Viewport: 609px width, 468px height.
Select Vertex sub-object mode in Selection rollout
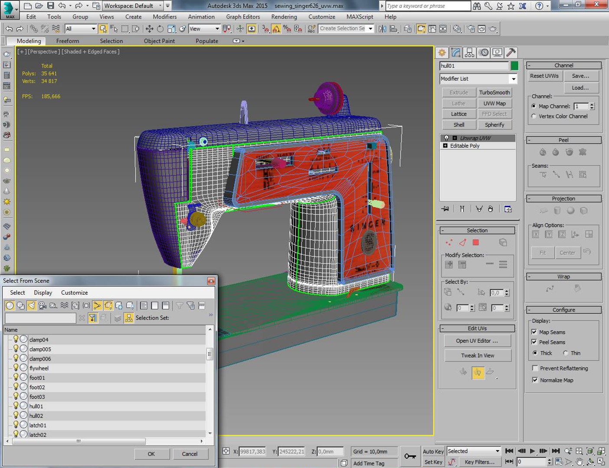[449, 243]
